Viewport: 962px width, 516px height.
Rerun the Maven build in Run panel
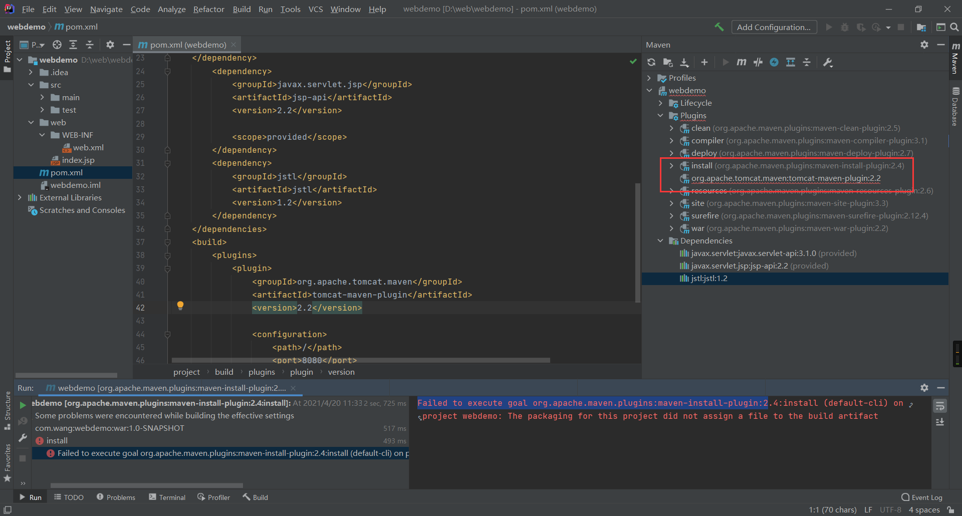click(x=23, y=405)
